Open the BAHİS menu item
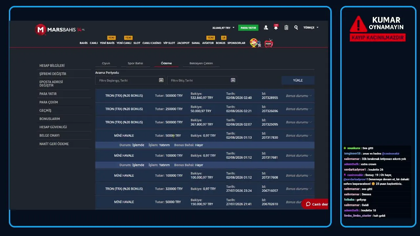This screenshot has width=420, height=236. tap(84, 43)
